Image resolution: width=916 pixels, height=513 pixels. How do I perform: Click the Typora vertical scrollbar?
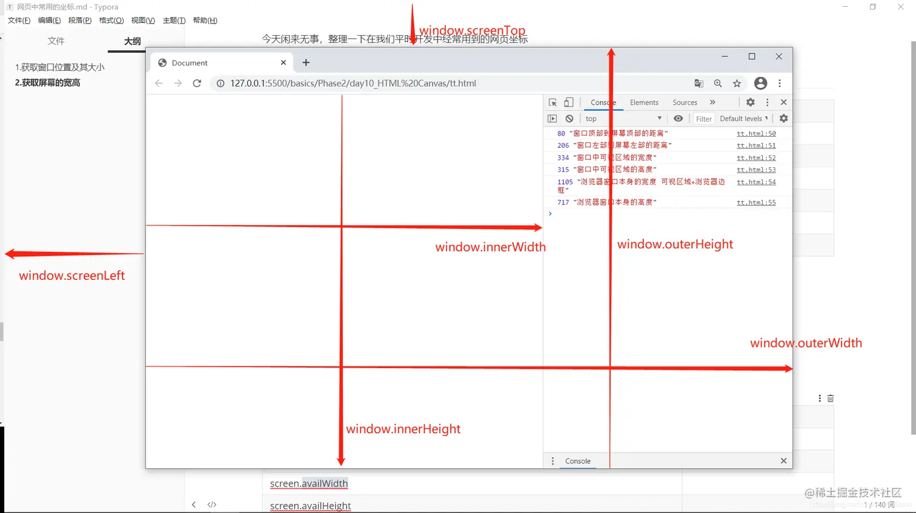(913, 237)
